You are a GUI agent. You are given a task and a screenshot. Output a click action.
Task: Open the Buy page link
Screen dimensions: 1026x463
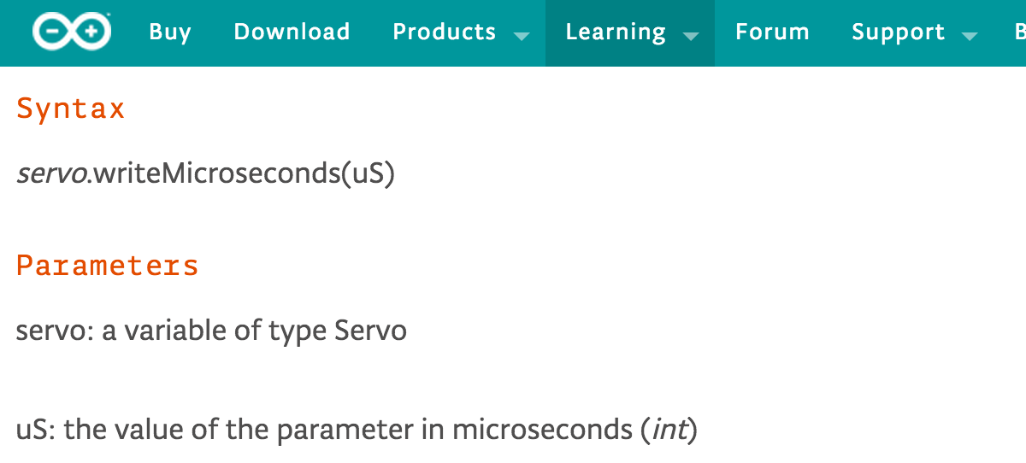tap(169, 32)
